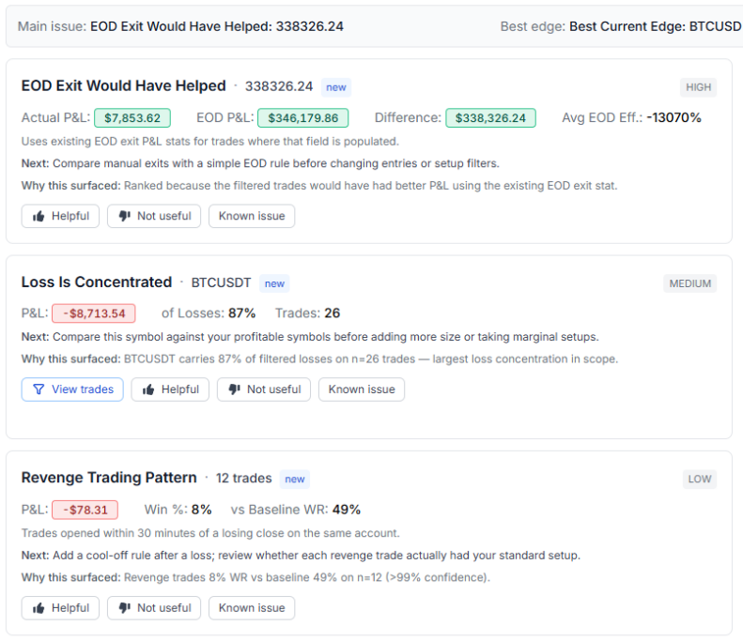This screenshot has height=641, width=743.
Task: Click thumbs-down icon in Revenge Trading card
Action: pos(125,608)
